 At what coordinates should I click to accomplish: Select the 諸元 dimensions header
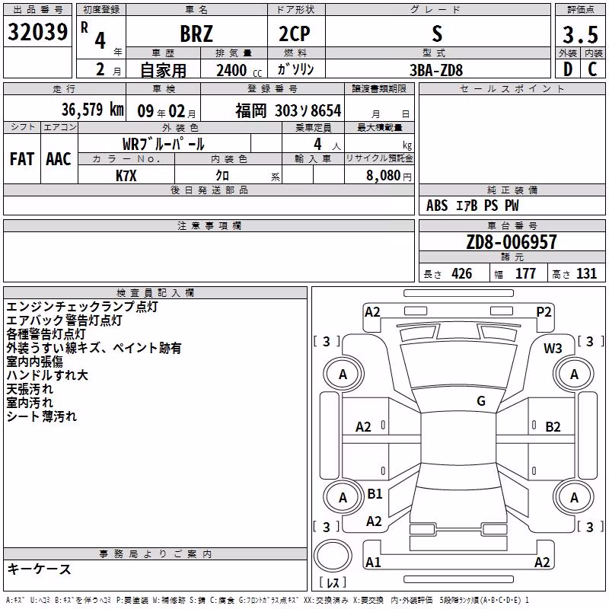coord(512,257)
